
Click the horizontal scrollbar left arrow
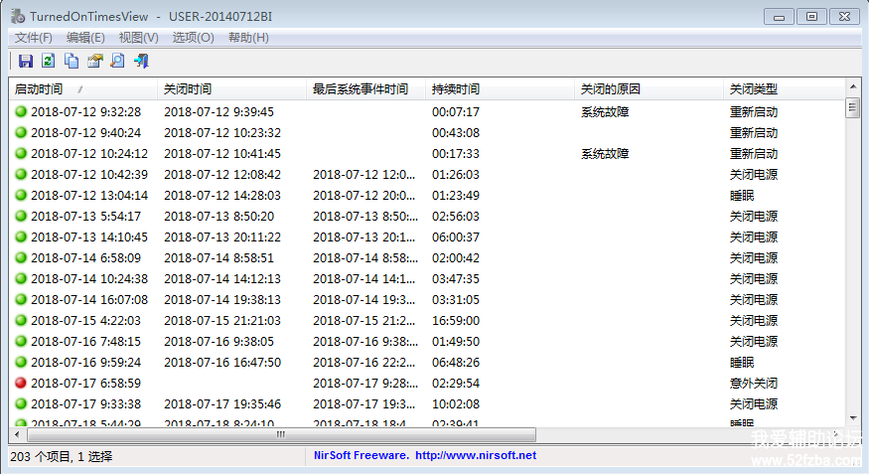17,434
